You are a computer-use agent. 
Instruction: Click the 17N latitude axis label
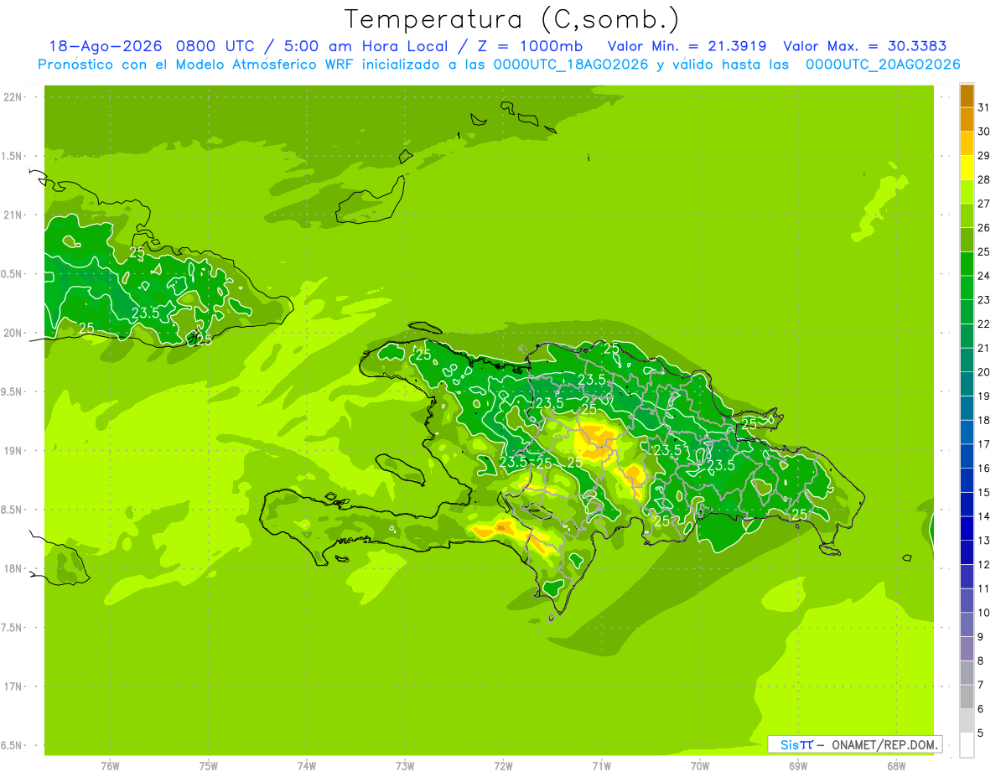click(13, 686)
